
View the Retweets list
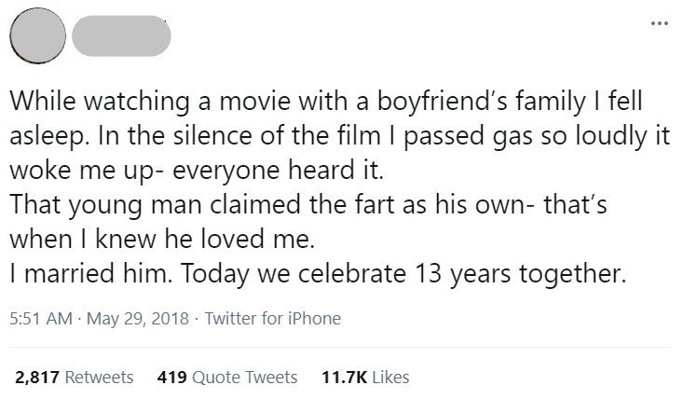click(99, 378)
